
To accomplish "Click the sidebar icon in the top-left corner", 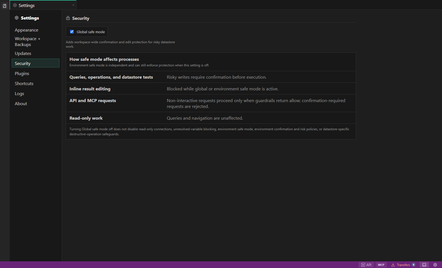I will (5, 6).
